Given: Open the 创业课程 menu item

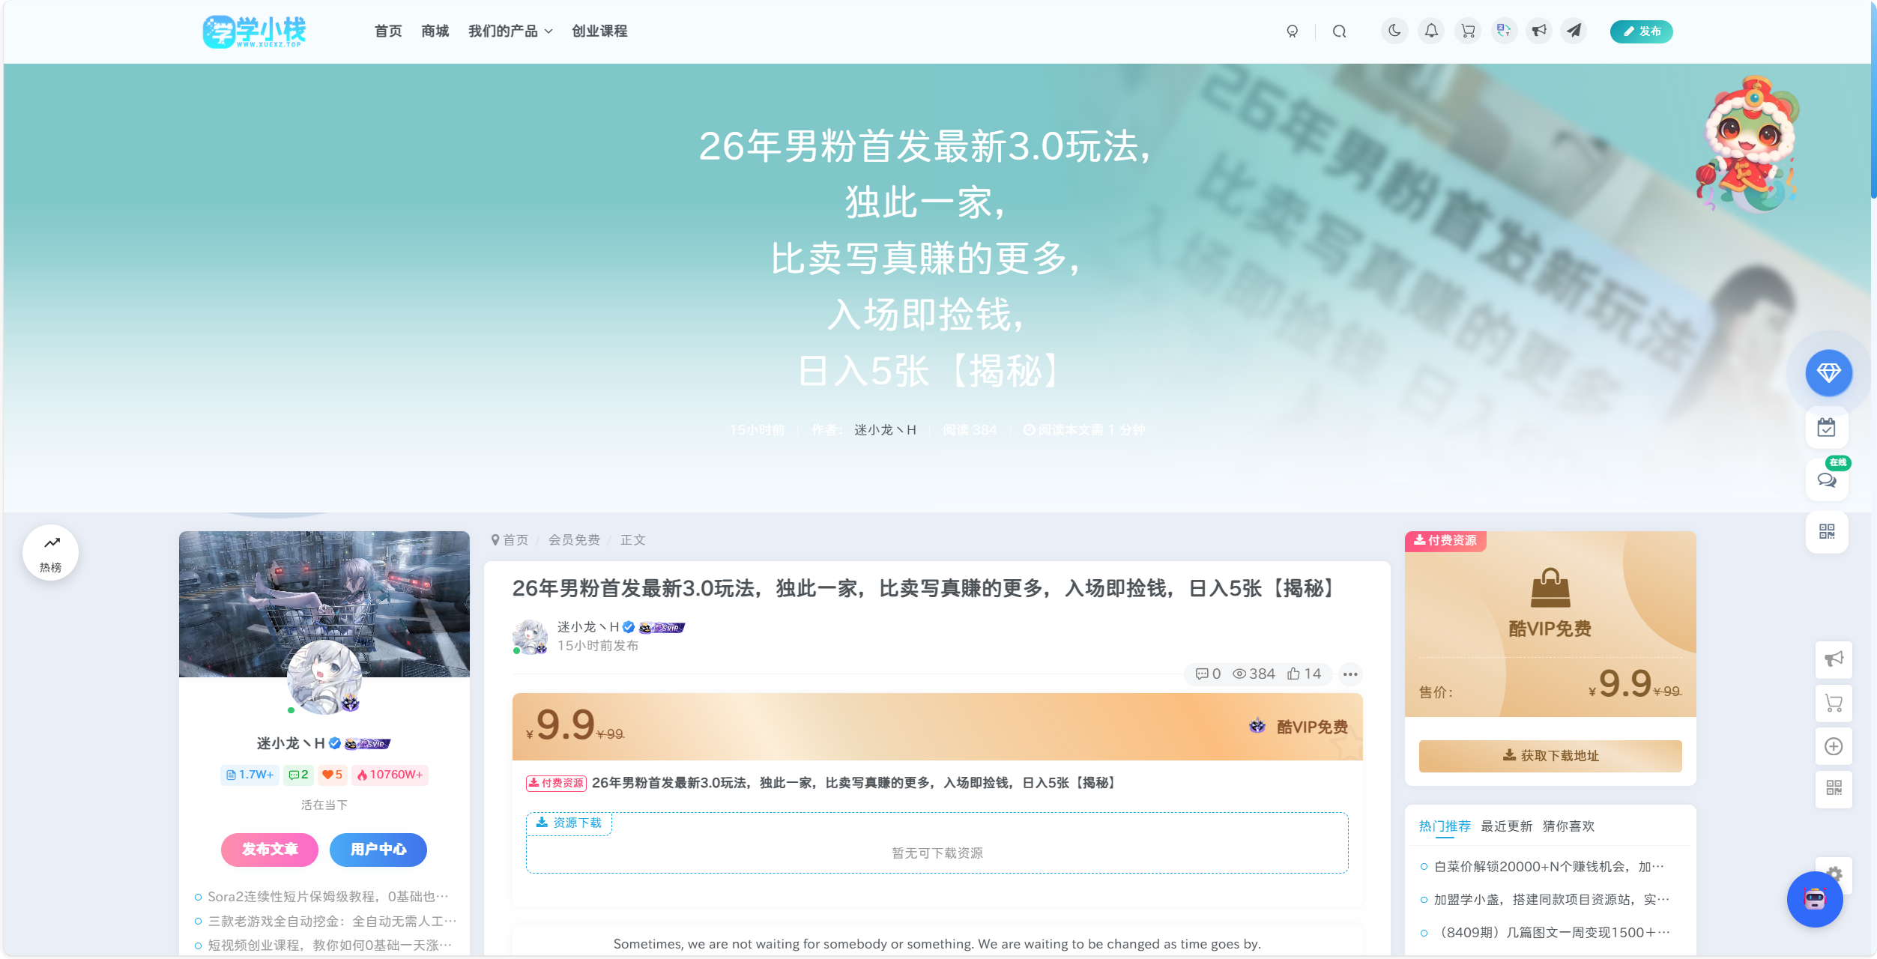Looking at the screenshot, I should (x=599, y=31).
